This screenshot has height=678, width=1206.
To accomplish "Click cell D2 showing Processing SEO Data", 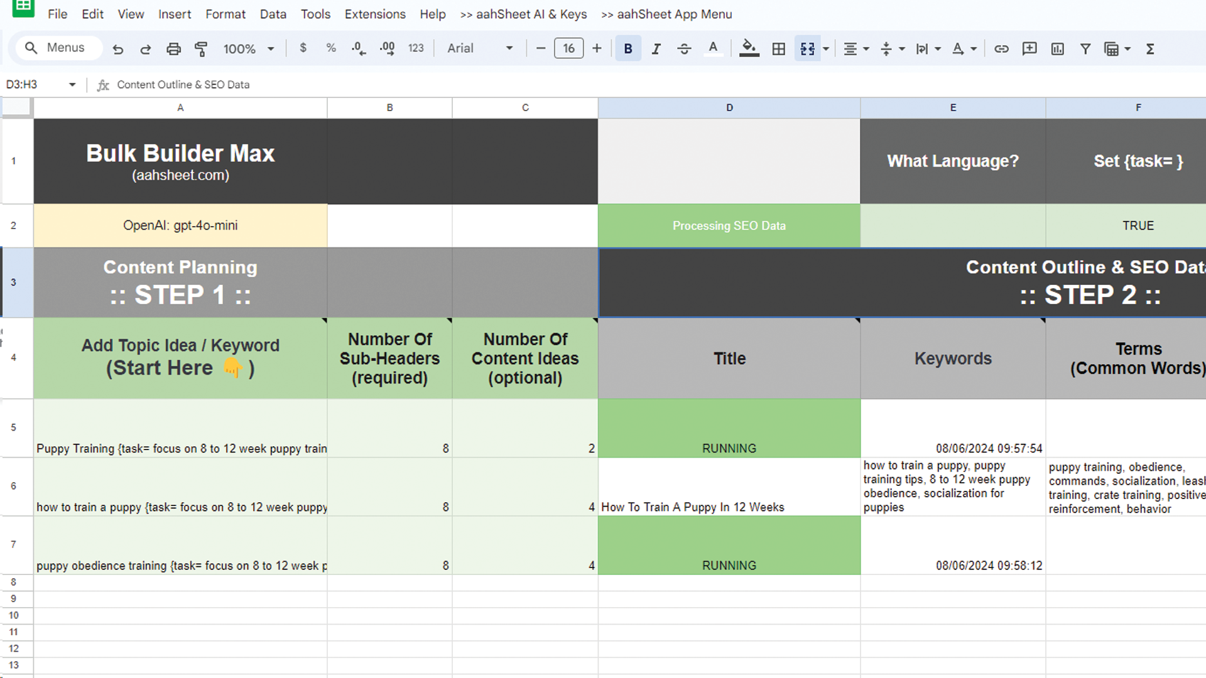I will 728,225.
